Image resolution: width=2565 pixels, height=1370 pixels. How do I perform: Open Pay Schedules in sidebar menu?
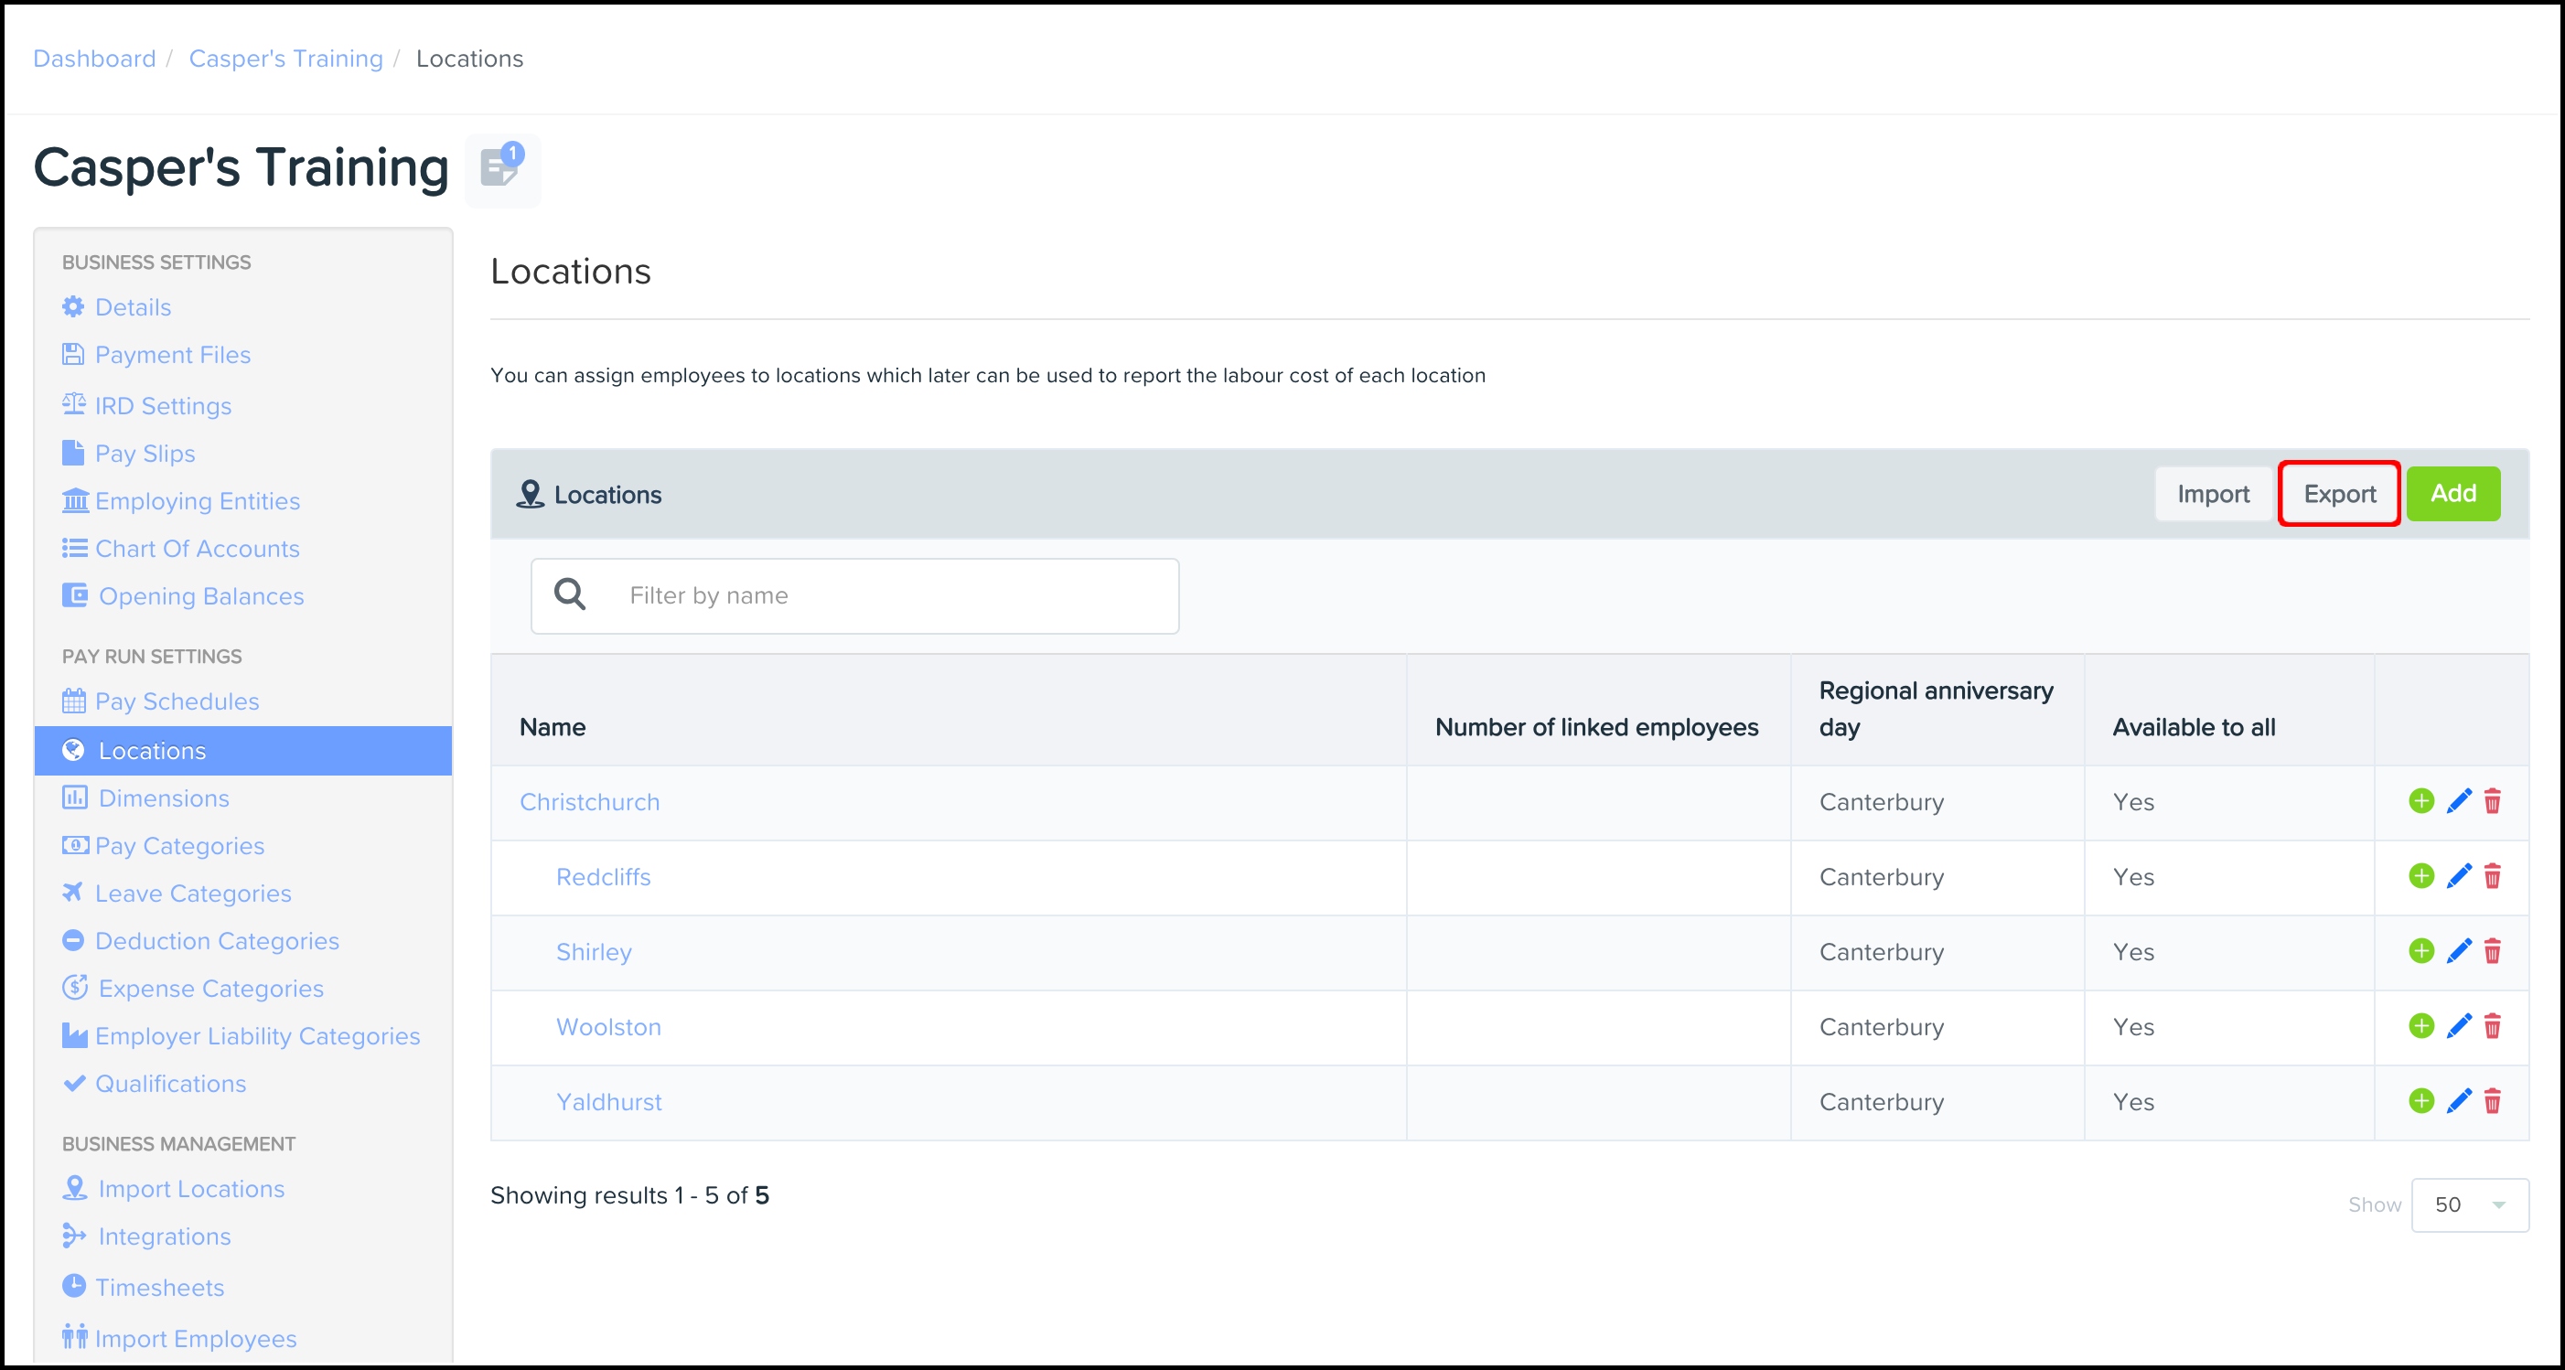pyautogui.click(x=177, y=702)
